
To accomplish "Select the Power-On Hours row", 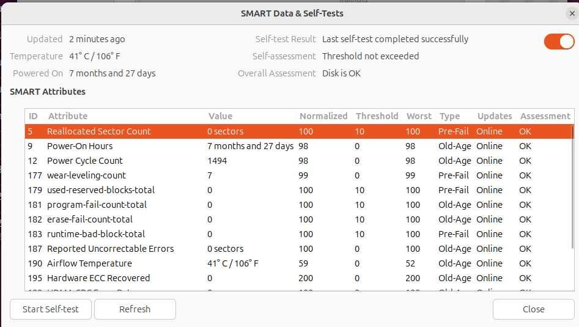I will pyautogui.click(x=80, y=146).
